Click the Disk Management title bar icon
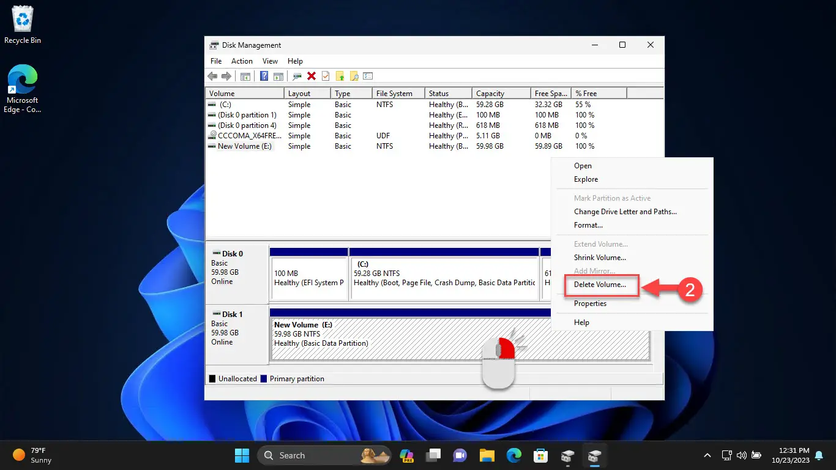The height and width of the screenshot is (470, 836). tap(214, 45)
